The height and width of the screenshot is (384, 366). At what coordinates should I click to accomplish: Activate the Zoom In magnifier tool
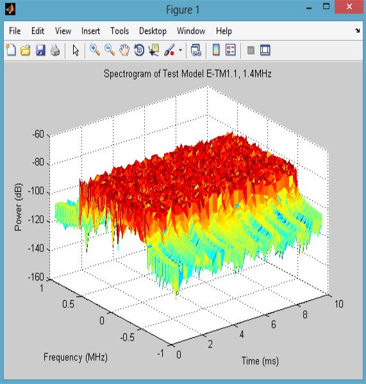95,50
